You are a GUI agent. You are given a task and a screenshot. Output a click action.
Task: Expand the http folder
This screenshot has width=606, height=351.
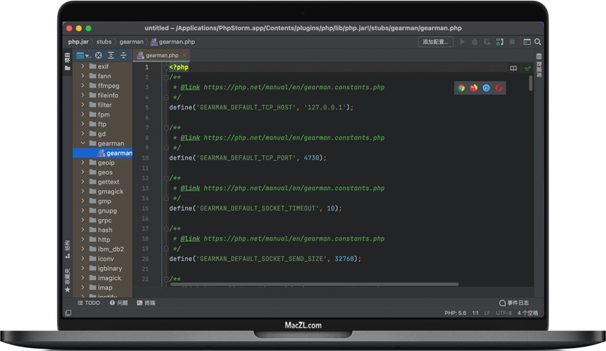[x=83, y=239]
